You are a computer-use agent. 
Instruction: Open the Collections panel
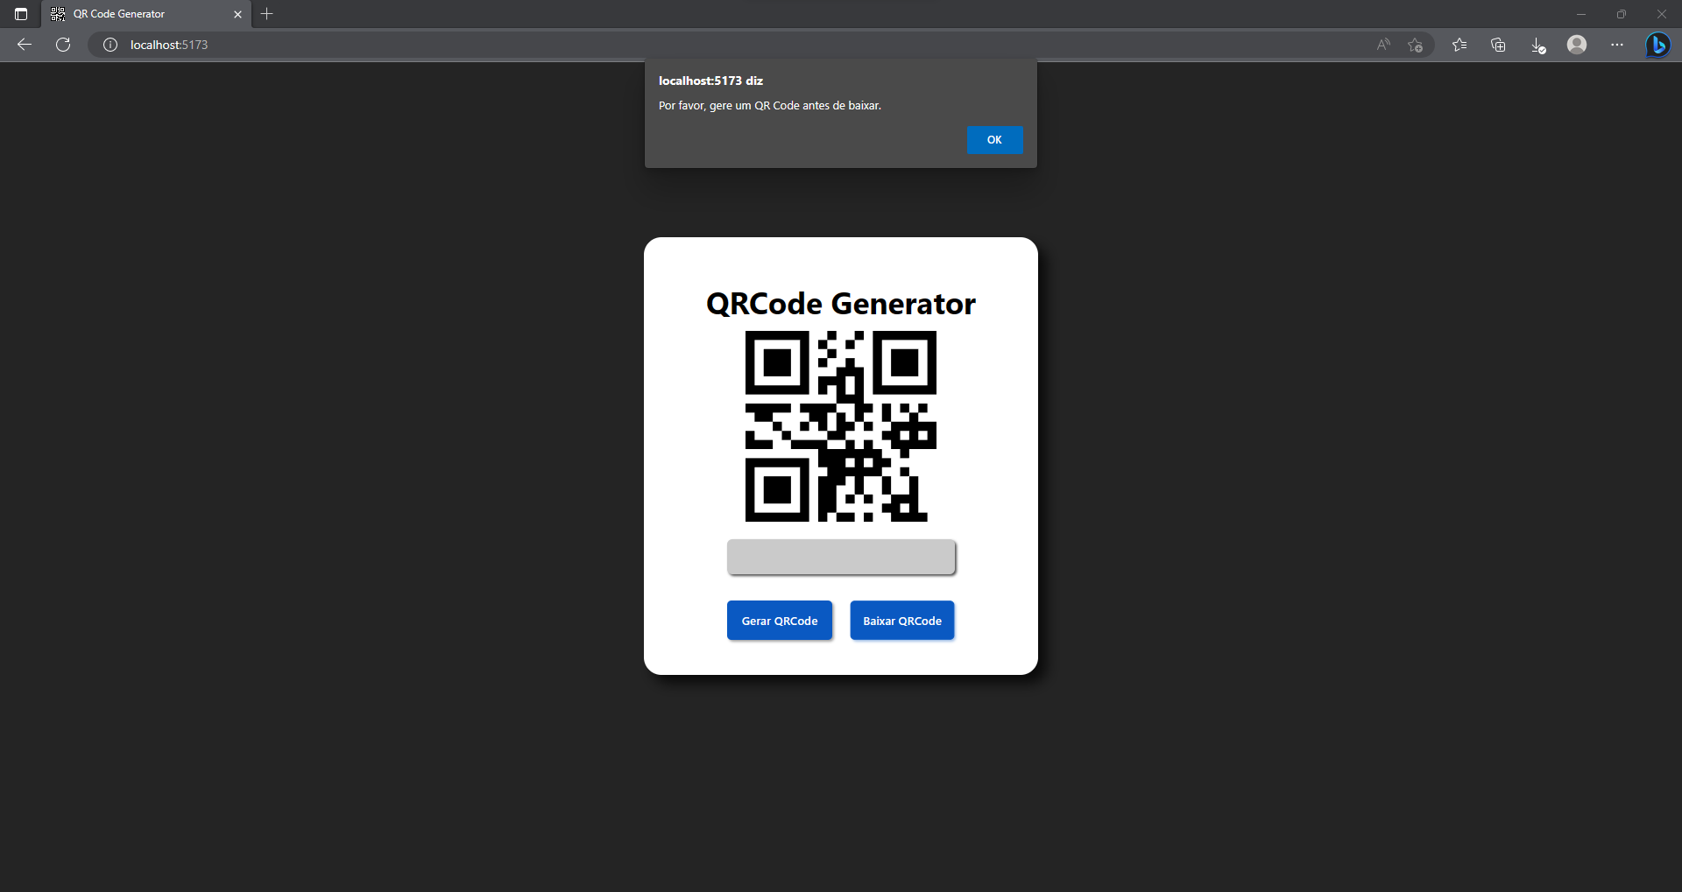tap(1498, 45)
